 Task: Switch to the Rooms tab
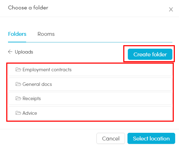point(46,34)
